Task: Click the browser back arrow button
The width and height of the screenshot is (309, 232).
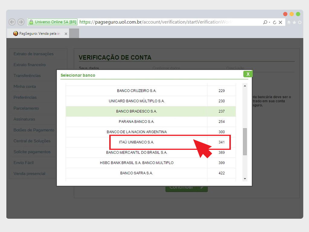Action: (12, 22)
